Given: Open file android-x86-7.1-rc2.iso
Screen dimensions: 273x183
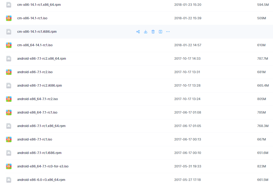Looking at the screenshot, I should tap(35, 72).
